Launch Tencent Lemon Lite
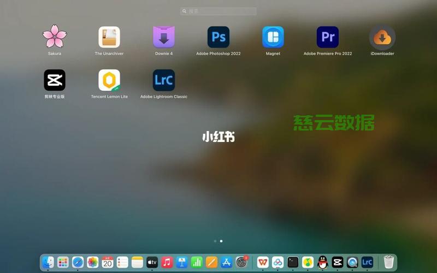 tap(109, 80)
